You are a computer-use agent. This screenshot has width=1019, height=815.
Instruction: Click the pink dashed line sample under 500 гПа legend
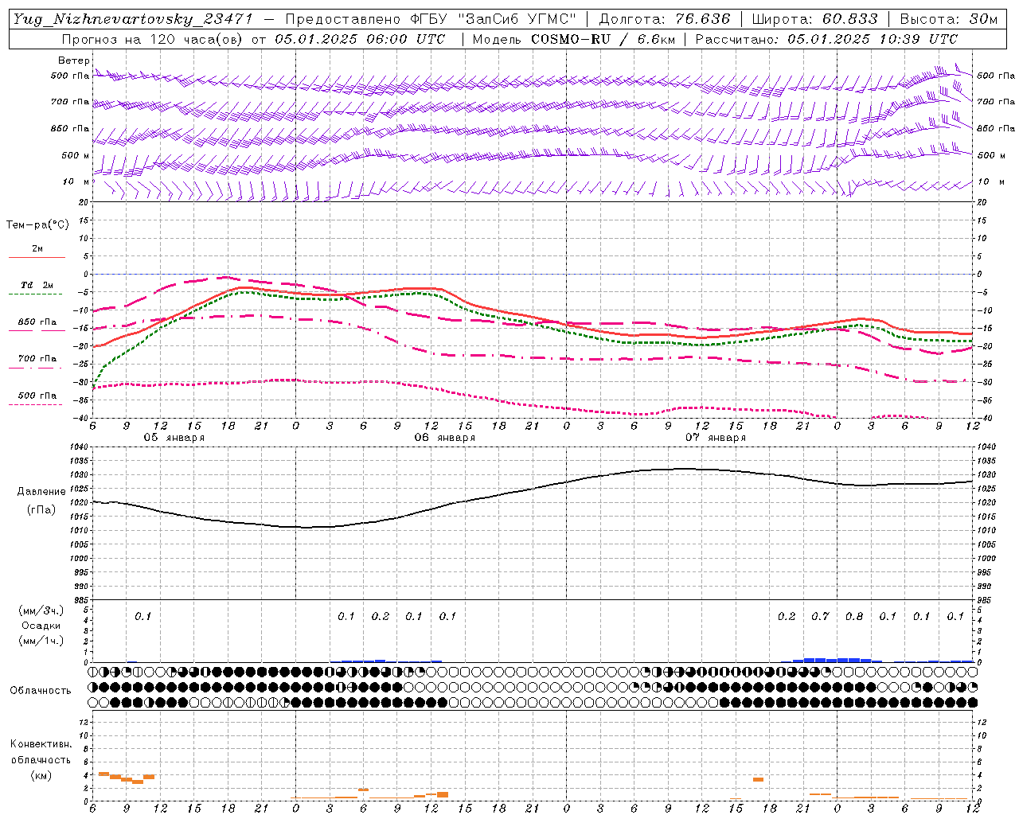click(x=36, y=405)
